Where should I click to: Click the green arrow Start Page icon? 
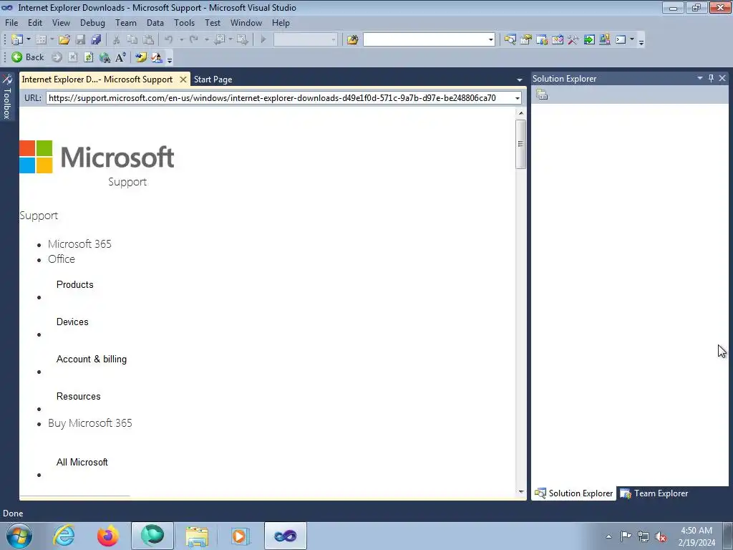(x=589, y=40)
